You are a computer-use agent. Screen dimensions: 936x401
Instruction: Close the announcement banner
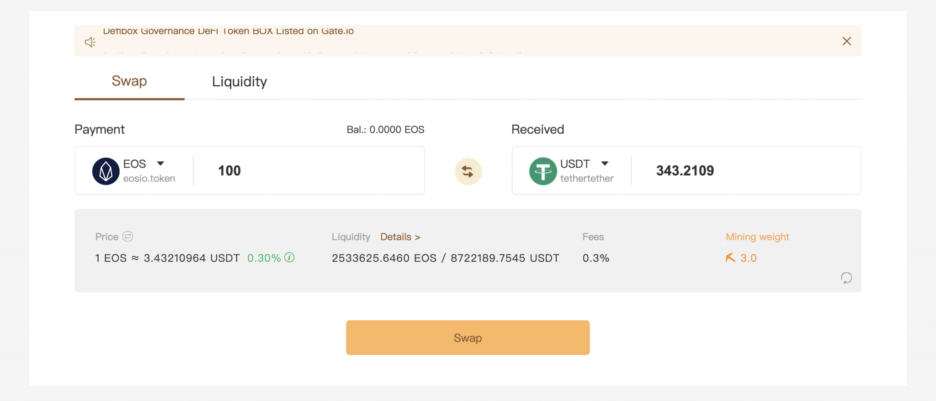tap(846, 41)
